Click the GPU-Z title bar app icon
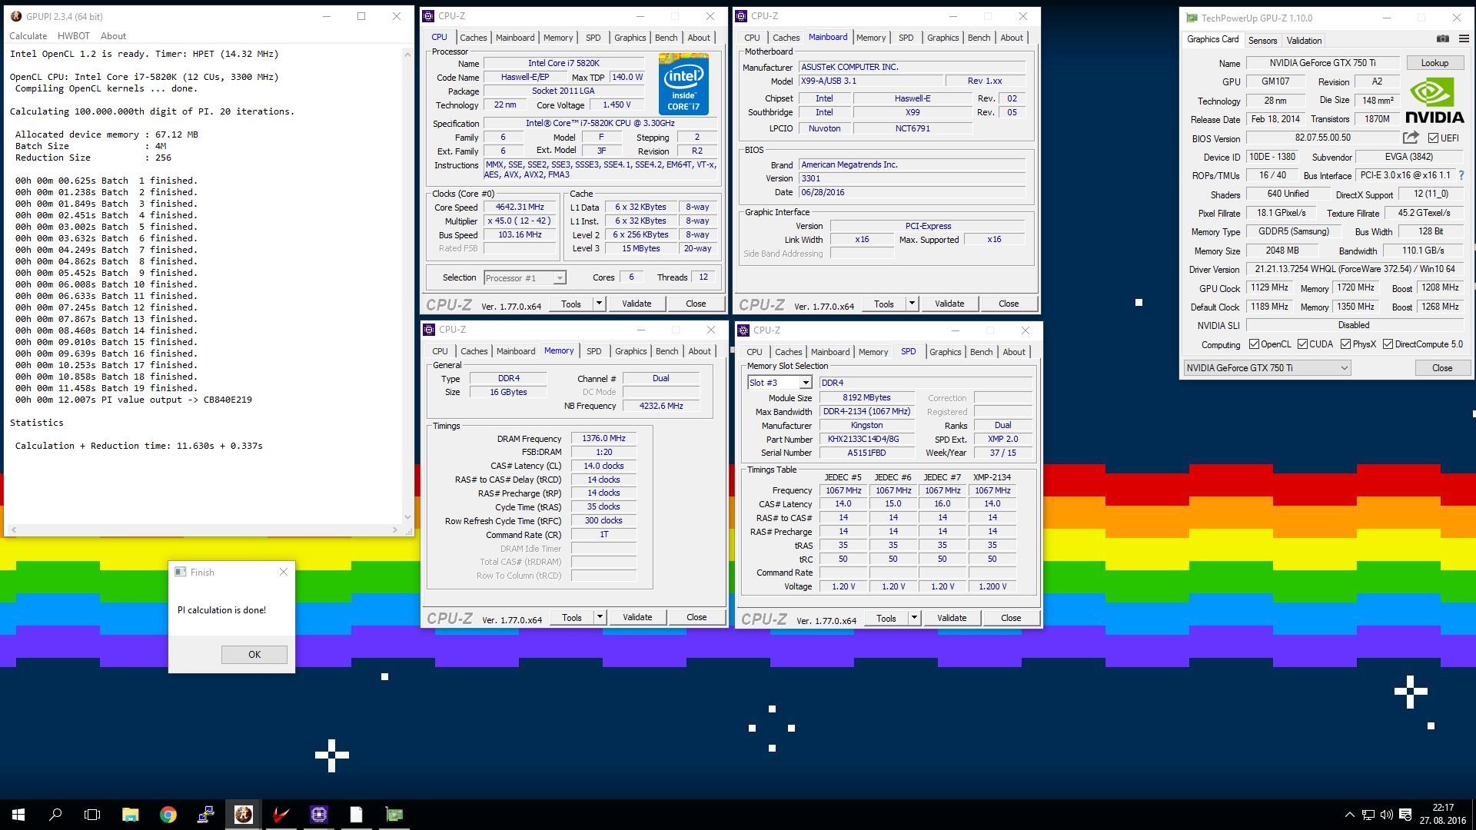This screenshot has width=1476, height=830. point(1192,18)
